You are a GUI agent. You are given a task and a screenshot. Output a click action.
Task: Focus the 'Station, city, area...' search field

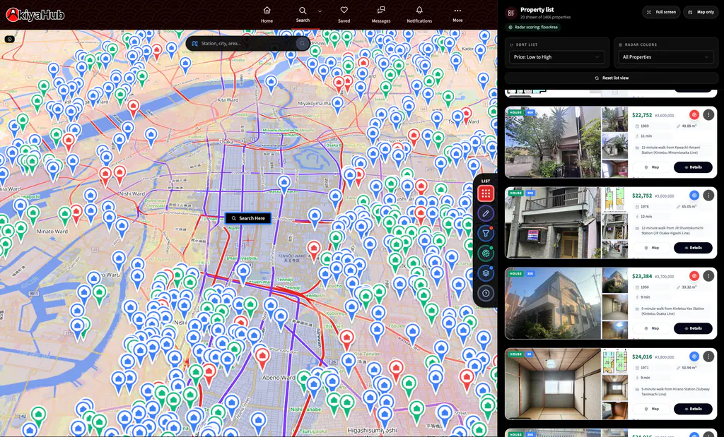click(x=247, y=43)
